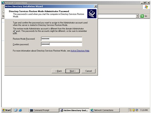This screenshot has height=113, width=151.
Task: Close the Active Directory Installation Wizard dialog
Action: point(95,6)
